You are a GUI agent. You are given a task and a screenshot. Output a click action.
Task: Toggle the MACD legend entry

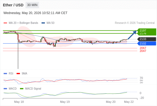tap(10, 89)
